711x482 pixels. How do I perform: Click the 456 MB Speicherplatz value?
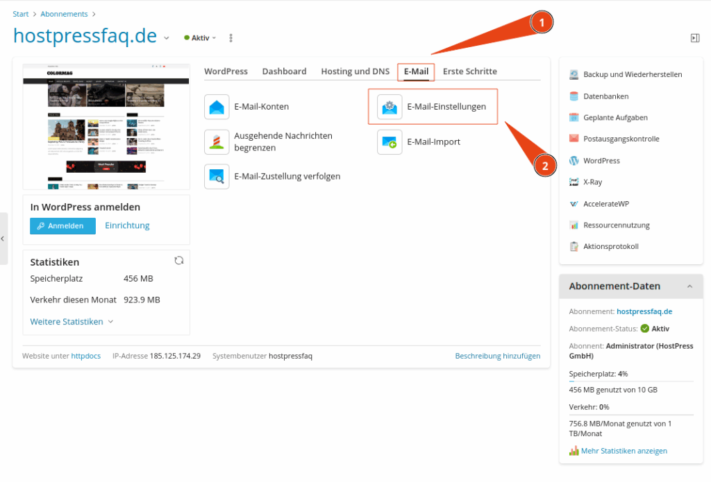click(x=138, y=279)
